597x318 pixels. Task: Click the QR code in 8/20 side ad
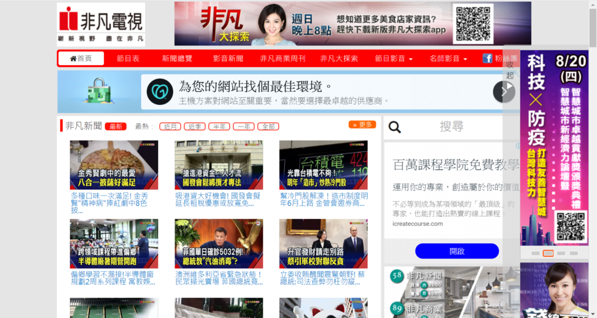[x=570, y=226]
